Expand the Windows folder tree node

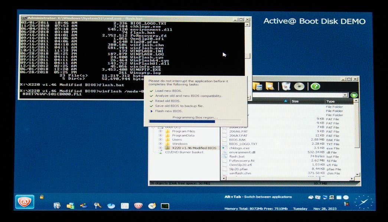(x=160, y=144)
